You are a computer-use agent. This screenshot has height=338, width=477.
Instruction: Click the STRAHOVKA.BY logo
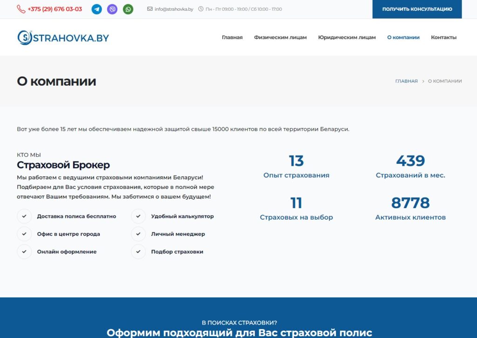pyautogui.click(x=63, y=37)
